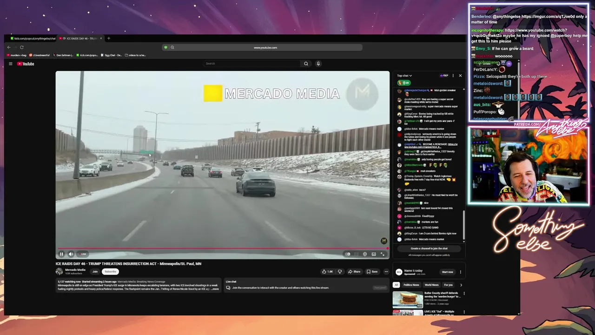Screen dimensions: 595x335
Task: Like the video (1.6K thumbs up)
Action: point(327,272)
